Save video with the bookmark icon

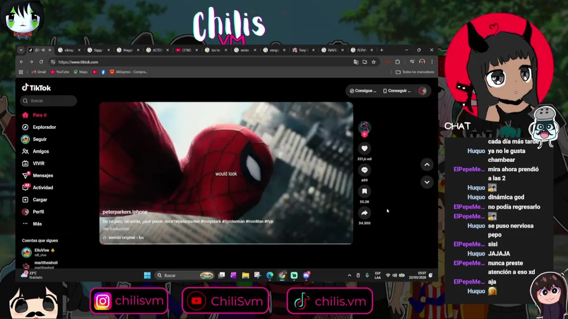click(x=364, y=191)
